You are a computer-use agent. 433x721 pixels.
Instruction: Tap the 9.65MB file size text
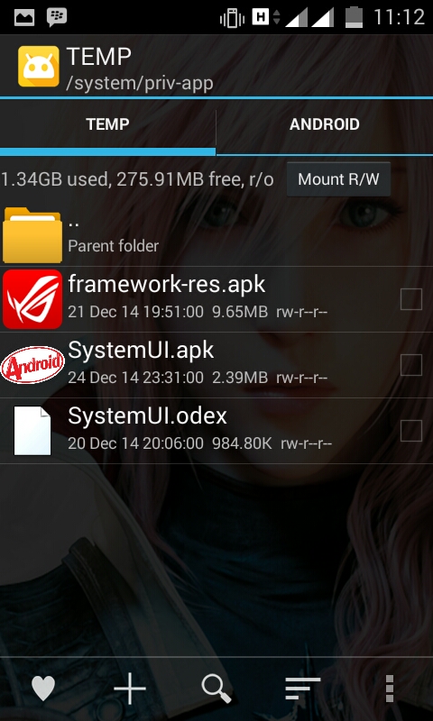240,312
